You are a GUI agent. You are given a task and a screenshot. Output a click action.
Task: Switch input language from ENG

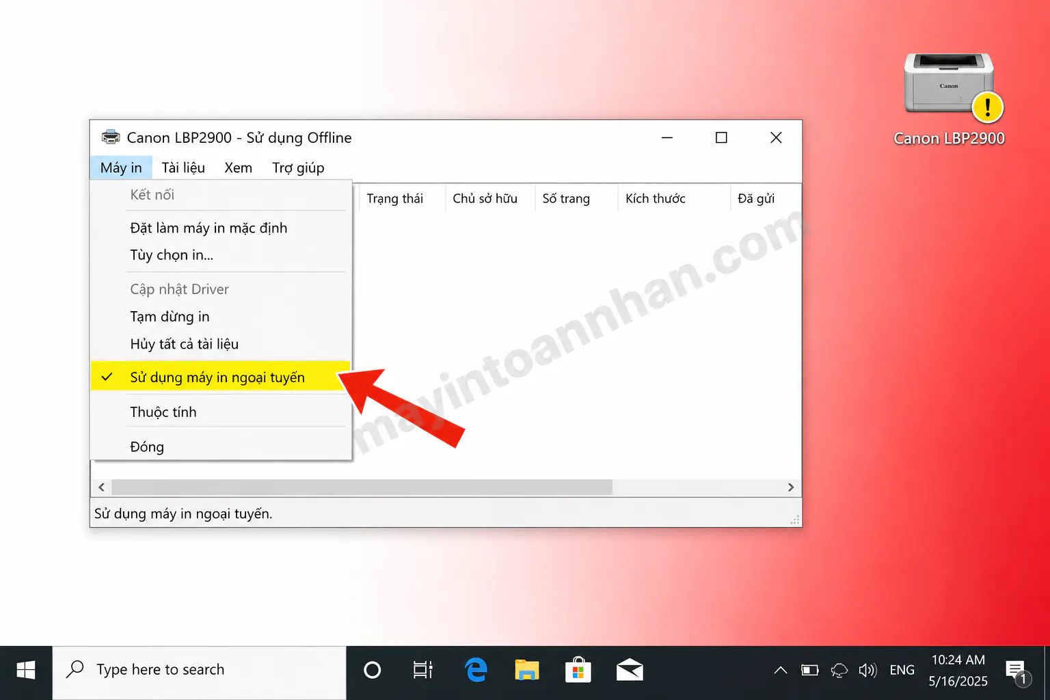[902, 670]
